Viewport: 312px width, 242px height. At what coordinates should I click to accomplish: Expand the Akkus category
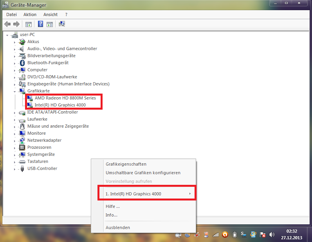[14, 42]
